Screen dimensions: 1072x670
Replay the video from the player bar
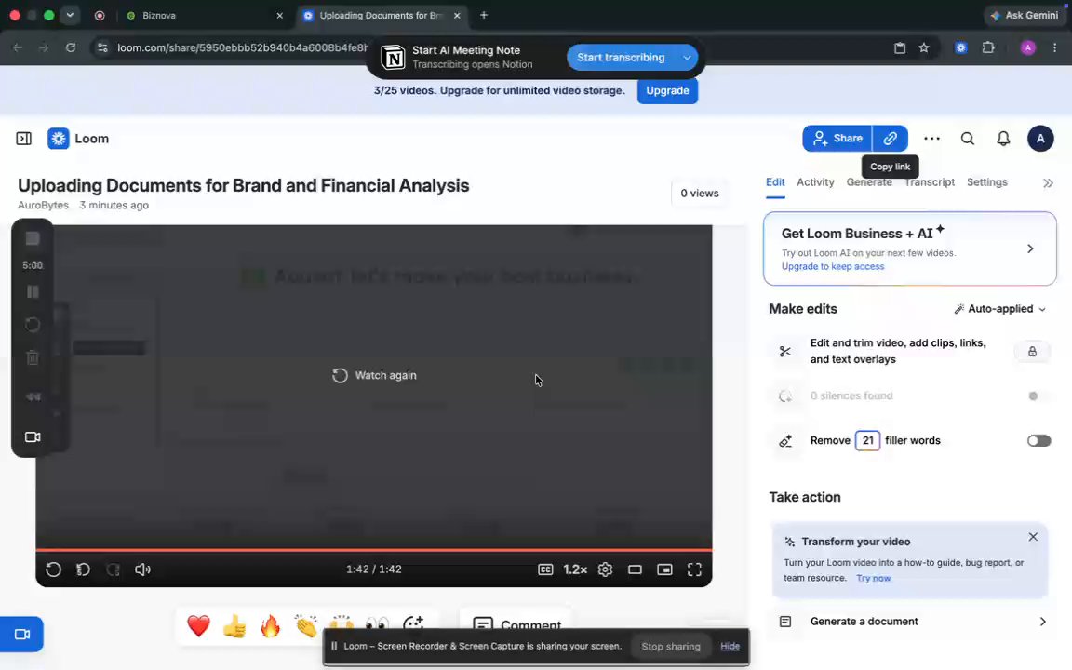(53, 569)
